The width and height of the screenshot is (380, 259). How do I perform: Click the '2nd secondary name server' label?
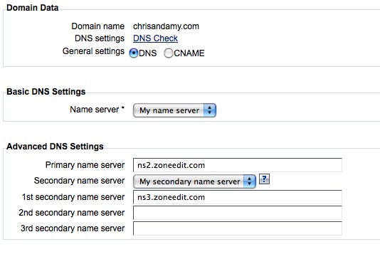click(x=72, y=213)
